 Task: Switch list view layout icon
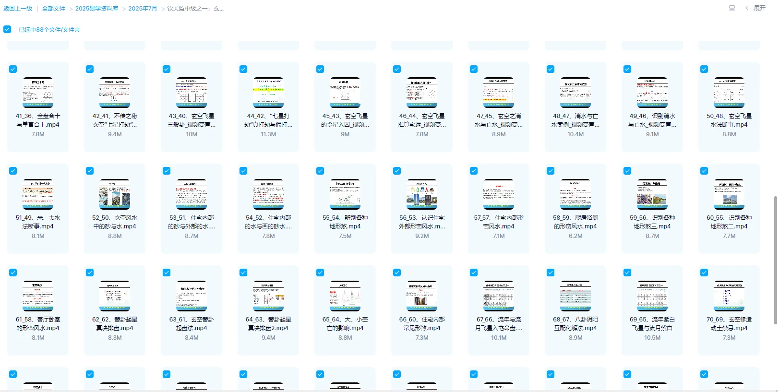pos(732,8)
